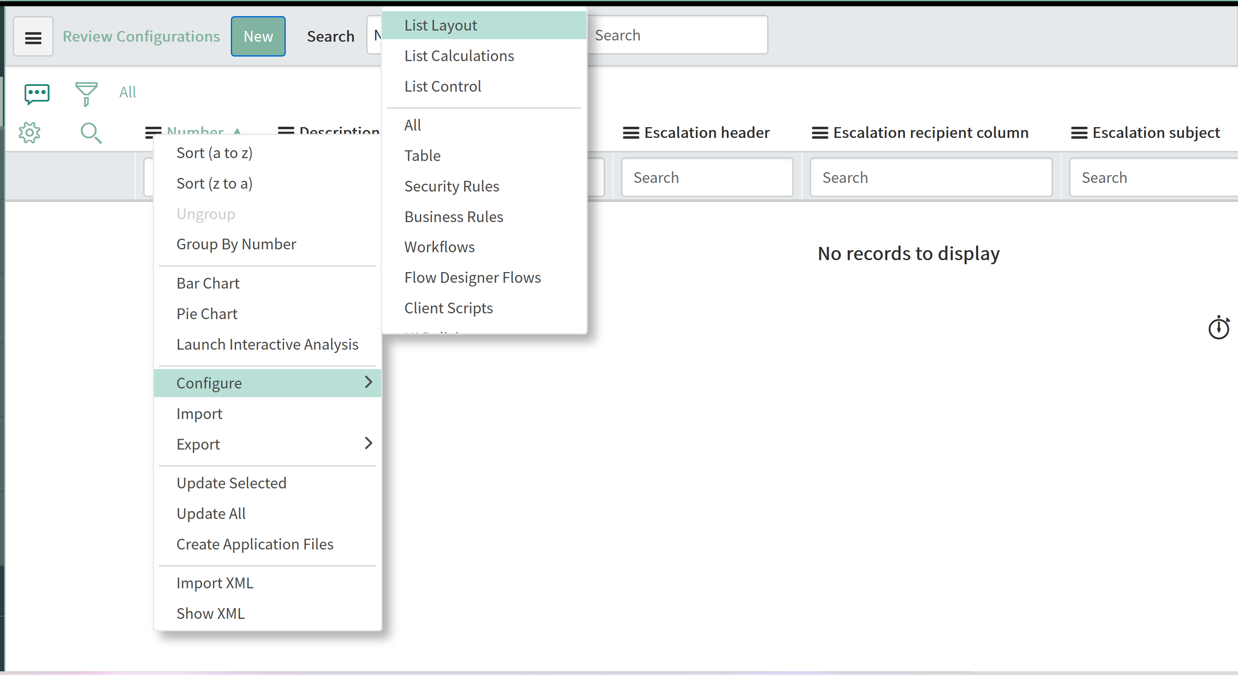Select List Layout from submenu
The width and height of the screenshot is (1238, 675).
pos(440,26)
